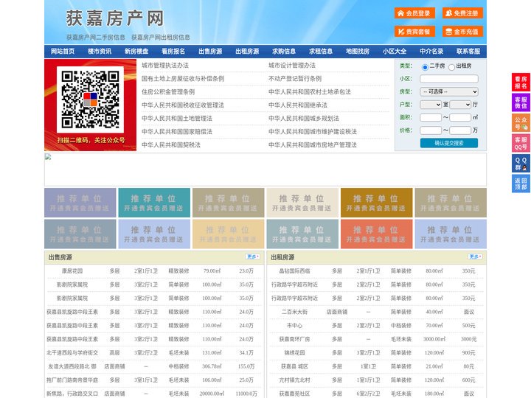Open 晶钻国际西临 rental listing
Viewport: 531px width, 398px height.
coord(294,270)
